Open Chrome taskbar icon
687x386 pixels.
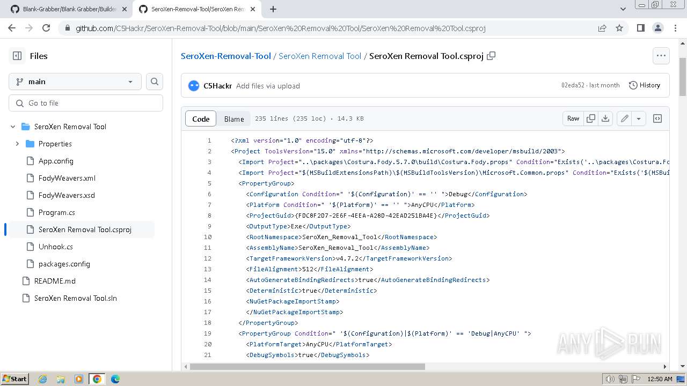97,379
